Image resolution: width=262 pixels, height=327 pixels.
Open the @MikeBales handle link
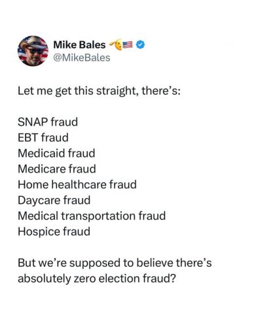(x=82, y=58)
